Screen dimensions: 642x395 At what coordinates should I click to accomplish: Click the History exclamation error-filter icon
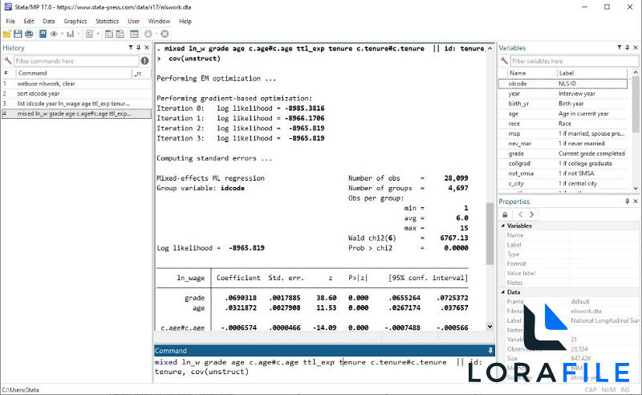click(x=145, y=61)
